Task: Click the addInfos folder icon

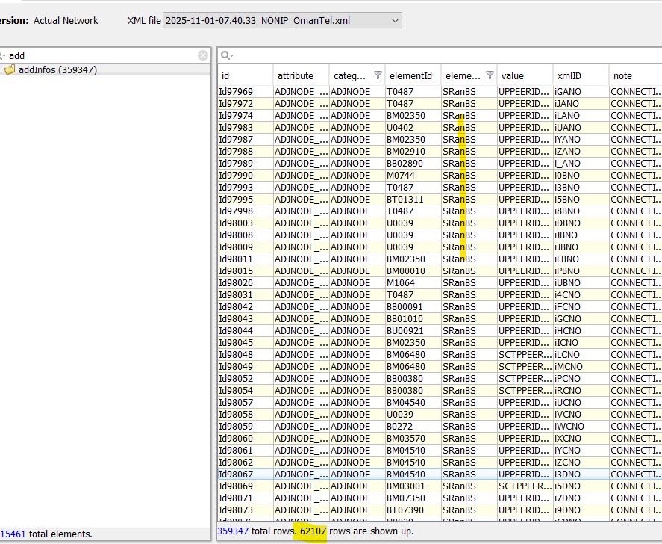Action: [x=10, y=69]
